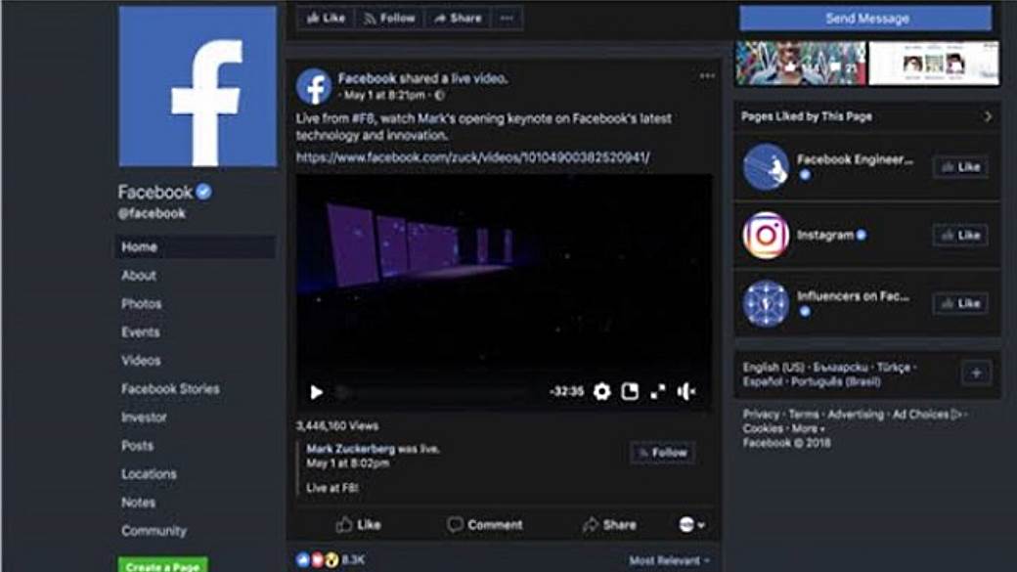
Task: Mute the video volume
Action: click(686, 391)
